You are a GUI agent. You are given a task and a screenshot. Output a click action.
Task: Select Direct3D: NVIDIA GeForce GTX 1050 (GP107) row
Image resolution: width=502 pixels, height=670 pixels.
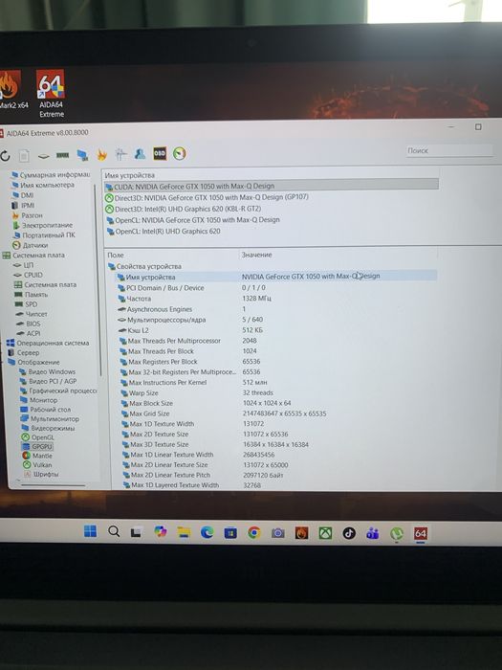click(207, 197)
